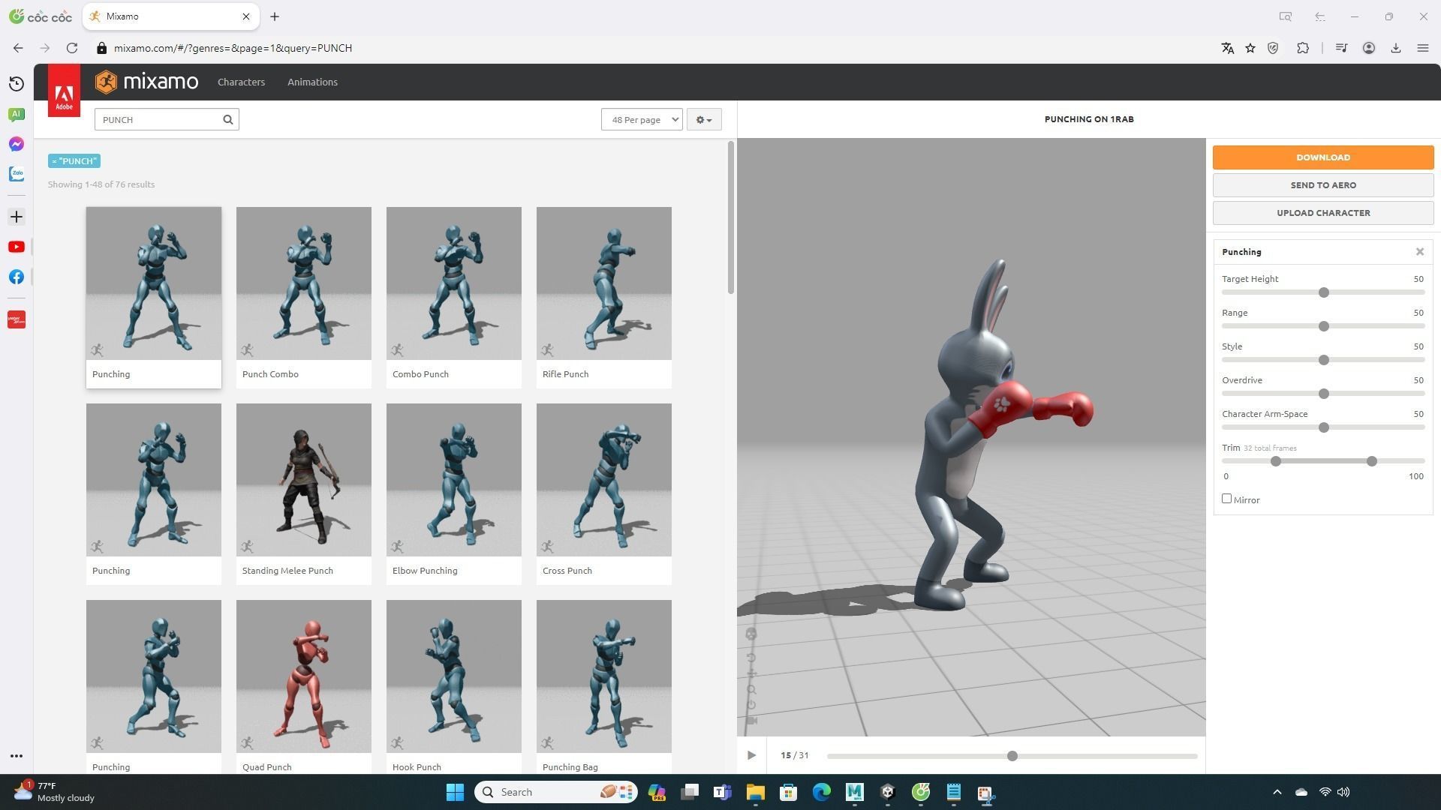Screen dimensions: 1441x810
Task: Click the pan camera icon in viewport
Action: (x=751, y=673)
